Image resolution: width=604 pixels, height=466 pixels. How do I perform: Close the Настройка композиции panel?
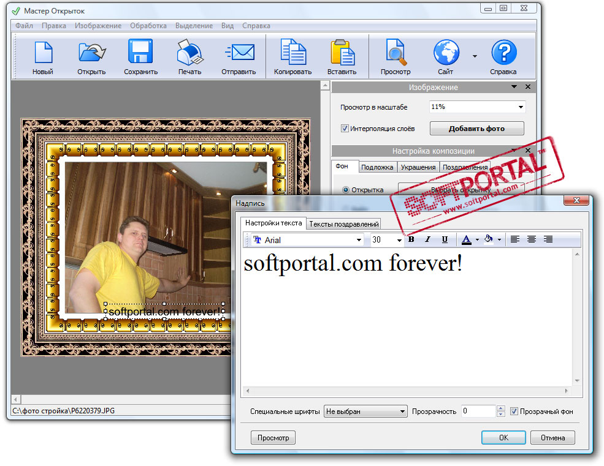pyautogui.click(x=528, y=151)
